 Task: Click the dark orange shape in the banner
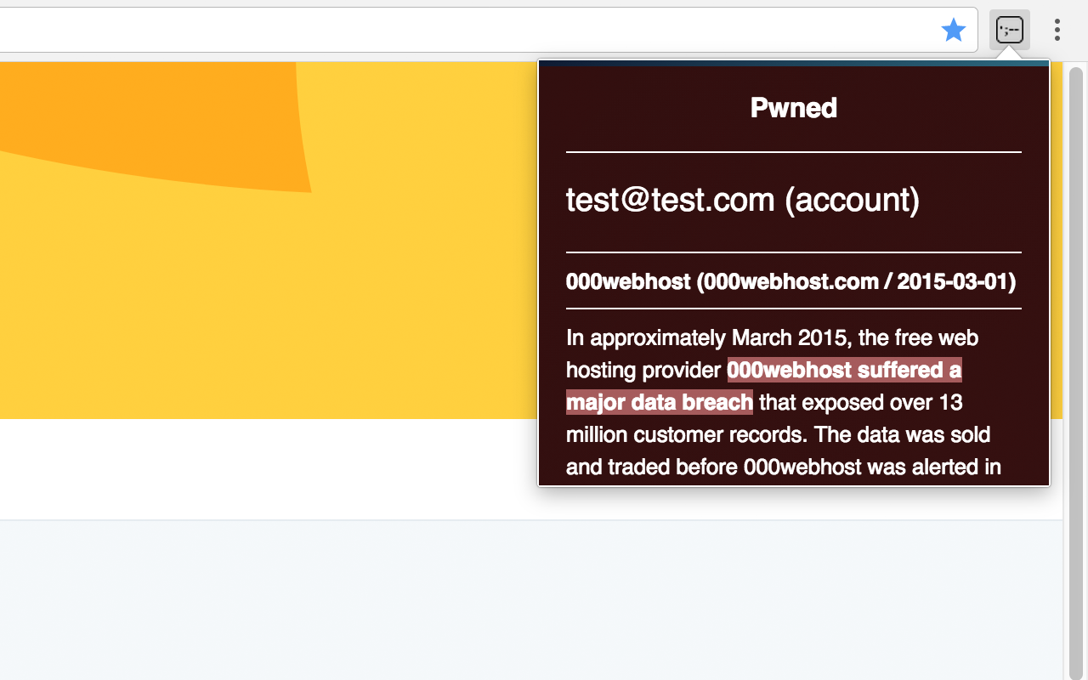coord(170,119)
